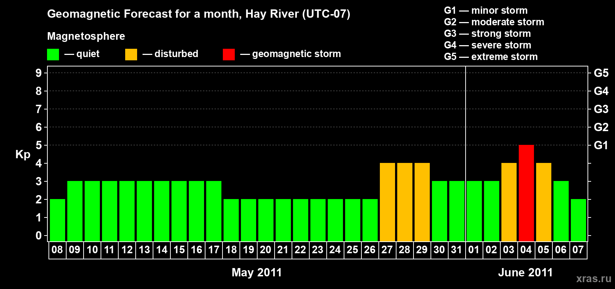Click the date label 04 in June
Image resolution: width=615 pixels, height=289 pixels.
point(526,250)
